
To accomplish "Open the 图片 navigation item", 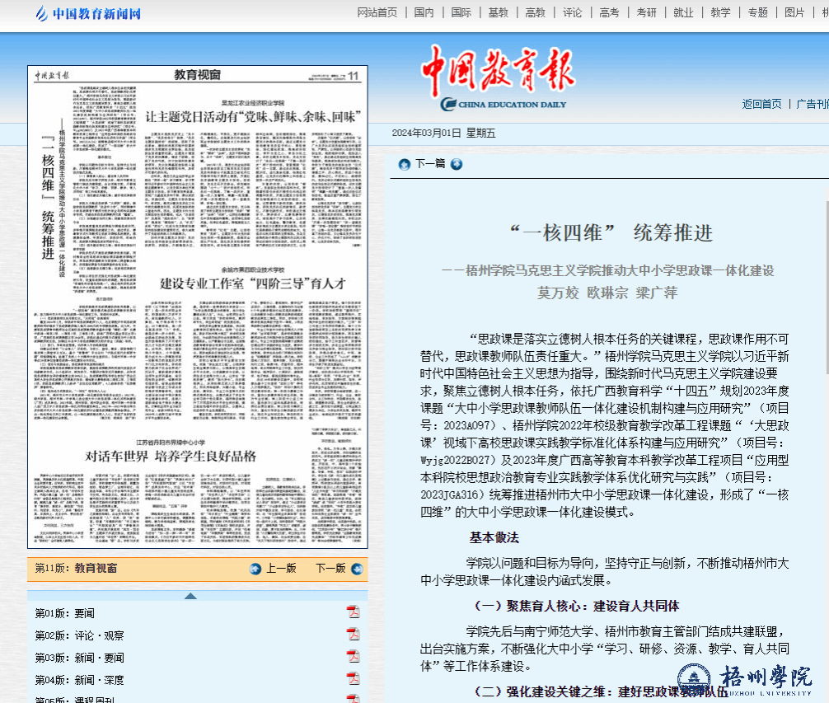I will point(794,12).
